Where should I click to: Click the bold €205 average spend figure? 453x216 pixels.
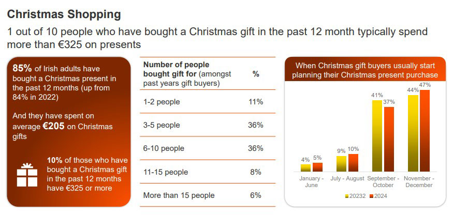[x=53, y=126]
